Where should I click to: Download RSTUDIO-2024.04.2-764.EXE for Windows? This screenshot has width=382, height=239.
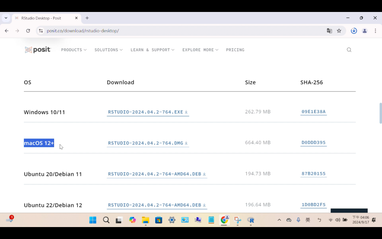click(x=148, y=112)
